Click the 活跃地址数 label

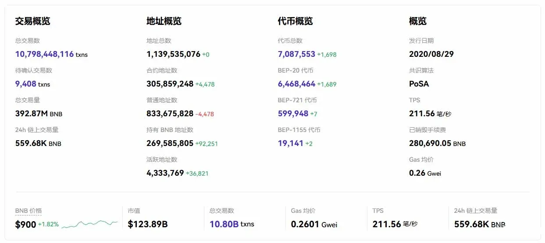click(162, 160)
